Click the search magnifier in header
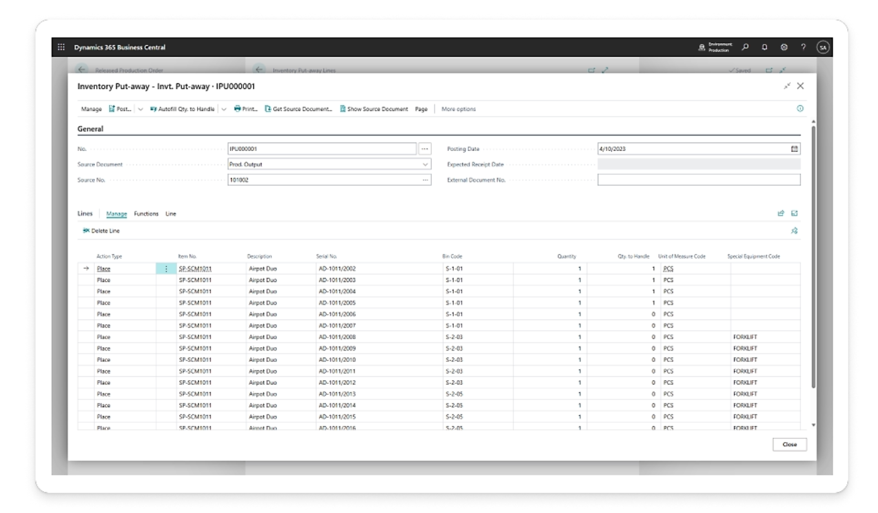Viewport: 878px width, 513px height. click(746, 47)
